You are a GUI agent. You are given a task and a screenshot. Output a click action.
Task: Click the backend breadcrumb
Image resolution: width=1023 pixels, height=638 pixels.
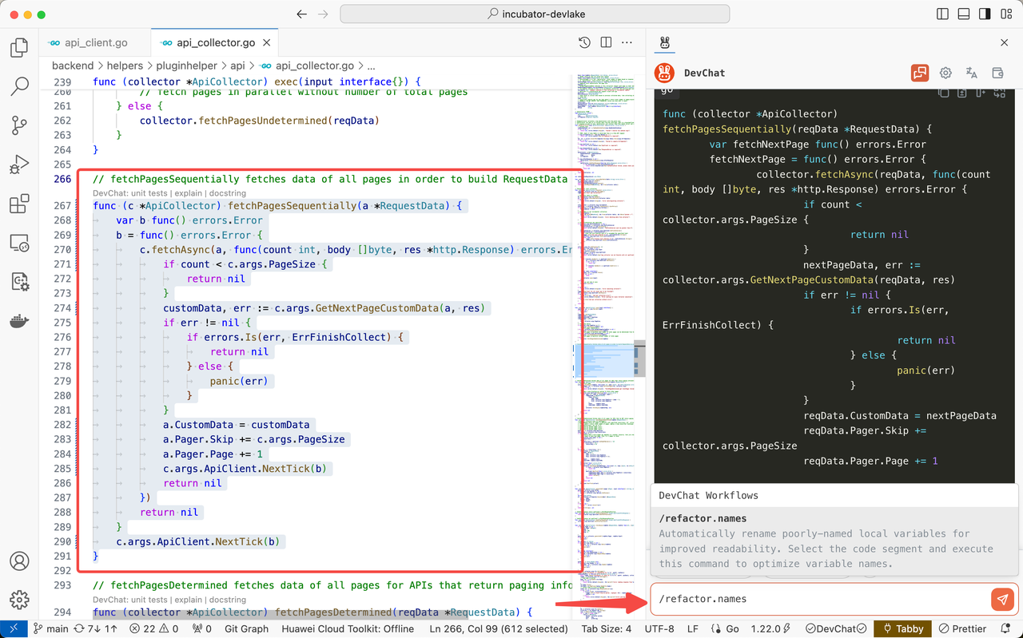pyautogui.click(x=74, y=65)
